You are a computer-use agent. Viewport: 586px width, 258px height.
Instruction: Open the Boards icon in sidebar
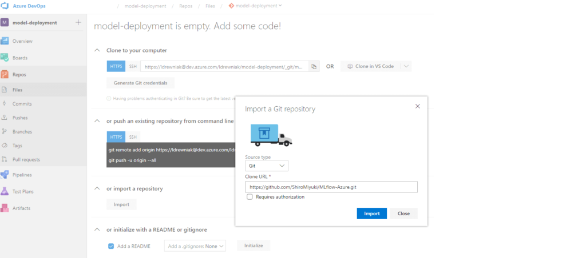coord(5,58)
